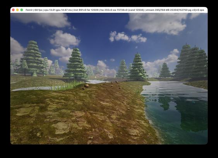Select the isolated pebble near the pond shore
This screenshot has height=158, width=218.
coord(129,109)
